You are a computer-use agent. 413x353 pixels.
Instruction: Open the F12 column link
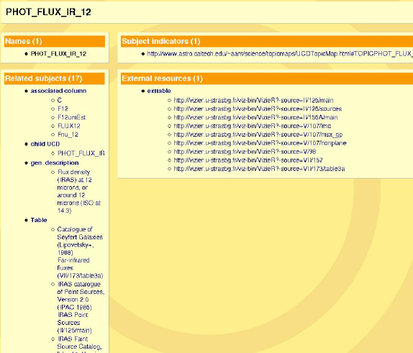pos(63,109)
